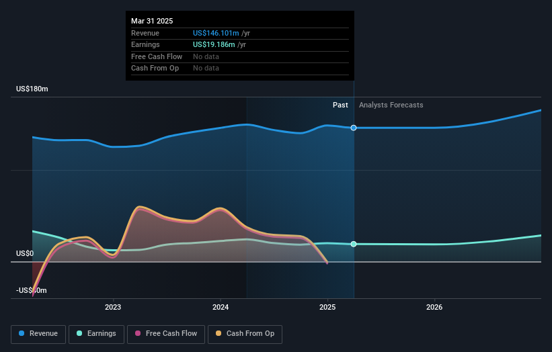This screenshot has width=552, height=352.
Task: Click the 2024 x-axis label
Action: (x=221, y=308)
